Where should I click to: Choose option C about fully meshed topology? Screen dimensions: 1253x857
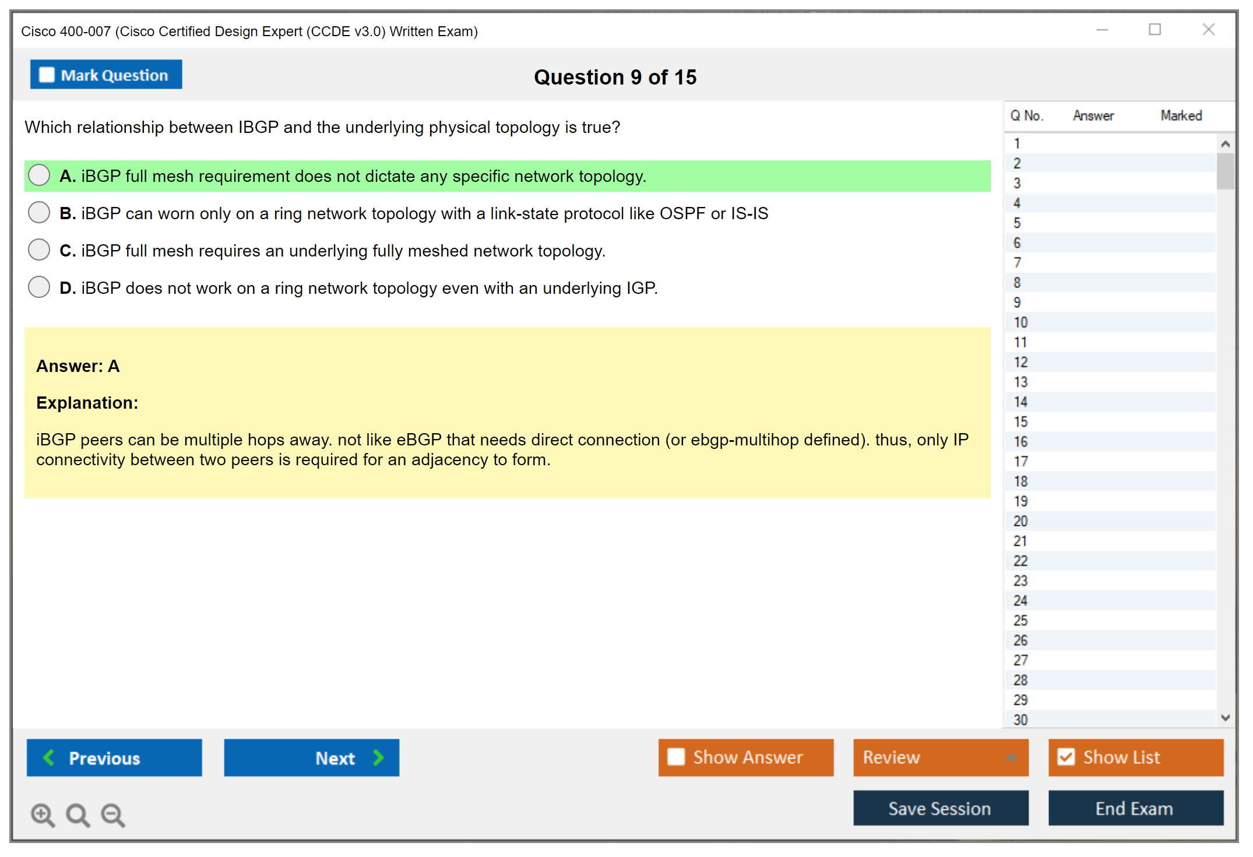tap(39, 250)
